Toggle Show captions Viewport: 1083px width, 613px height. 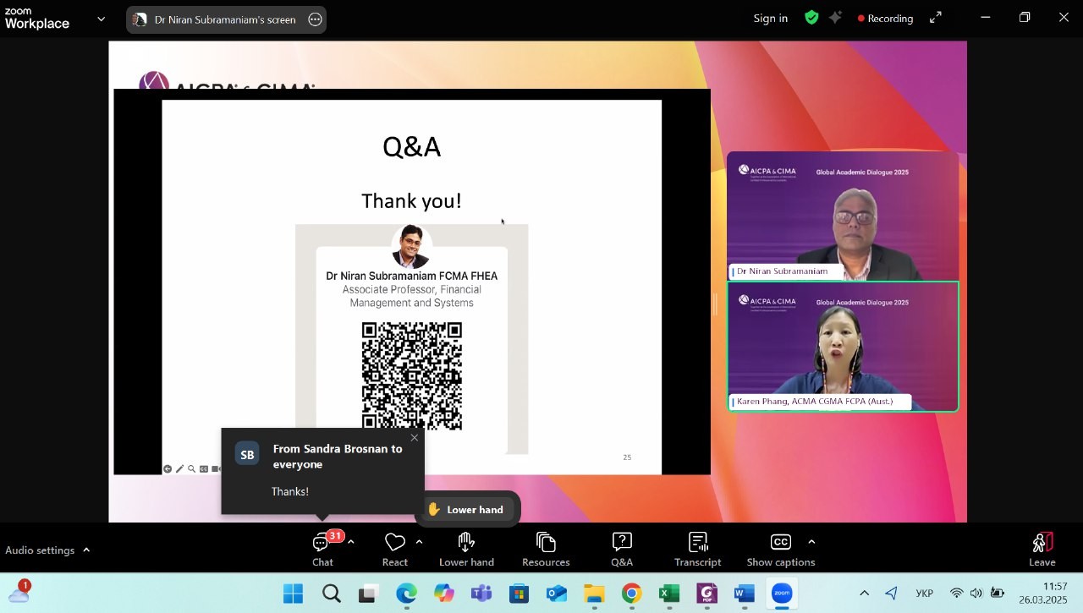pos(781,550)
